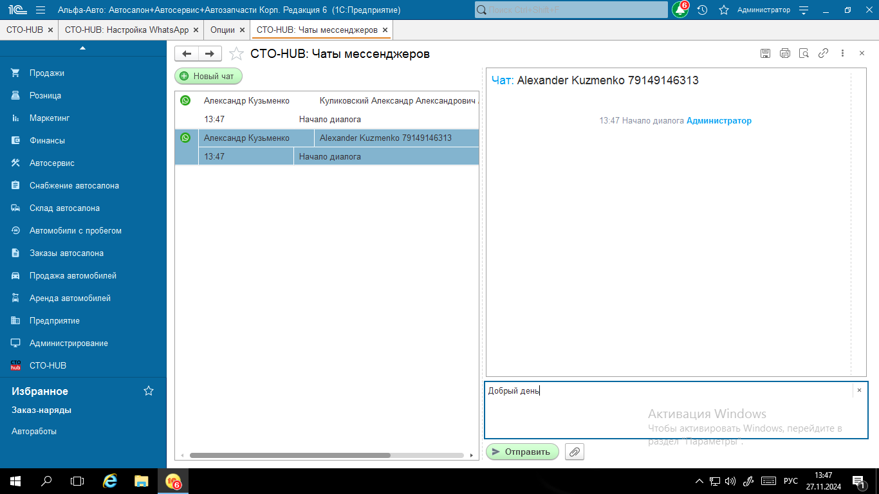Open the Автосервис section
Screen dimensions: 879x494
(x=83, y=163)
